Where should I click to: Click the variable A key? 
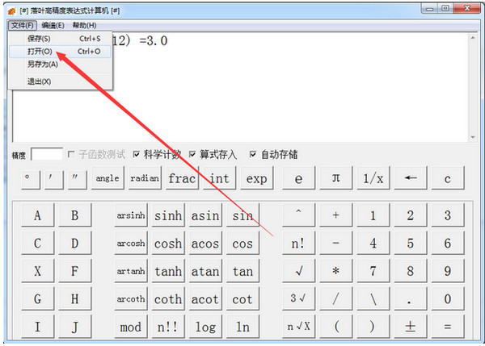pos(37,215)
